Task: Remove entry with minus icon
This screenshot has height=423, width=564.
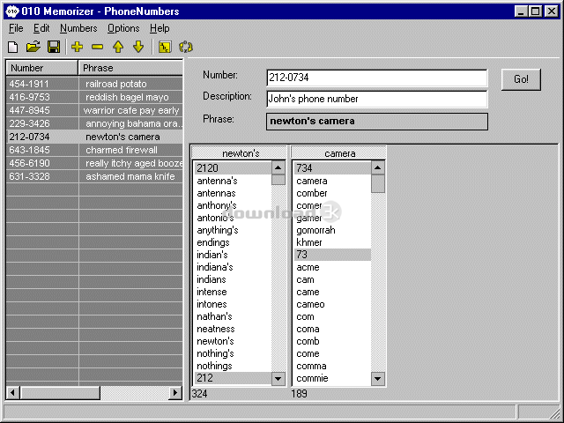Action: pos(98,47)
